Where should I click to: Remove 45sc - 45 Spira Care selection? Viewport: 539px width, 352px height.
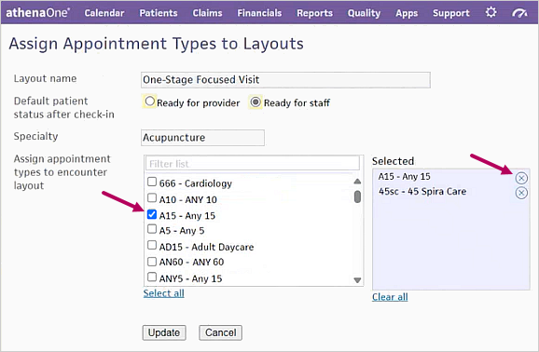521,193
